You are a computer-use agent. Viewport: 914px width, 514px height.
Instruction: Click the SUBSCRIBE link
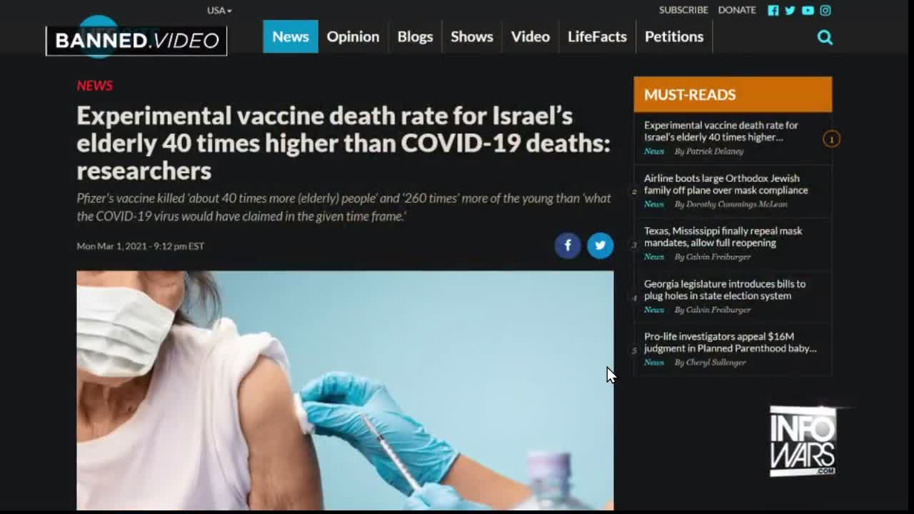click(x=683, y=10)
